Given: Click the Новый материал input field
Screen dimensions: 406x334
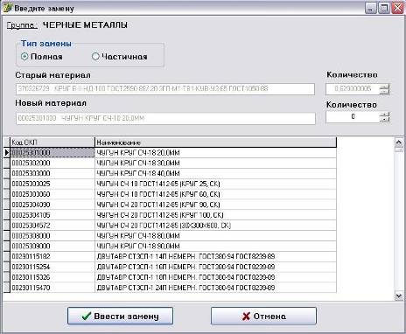Looking at the screenshot, I should (165, 118).
